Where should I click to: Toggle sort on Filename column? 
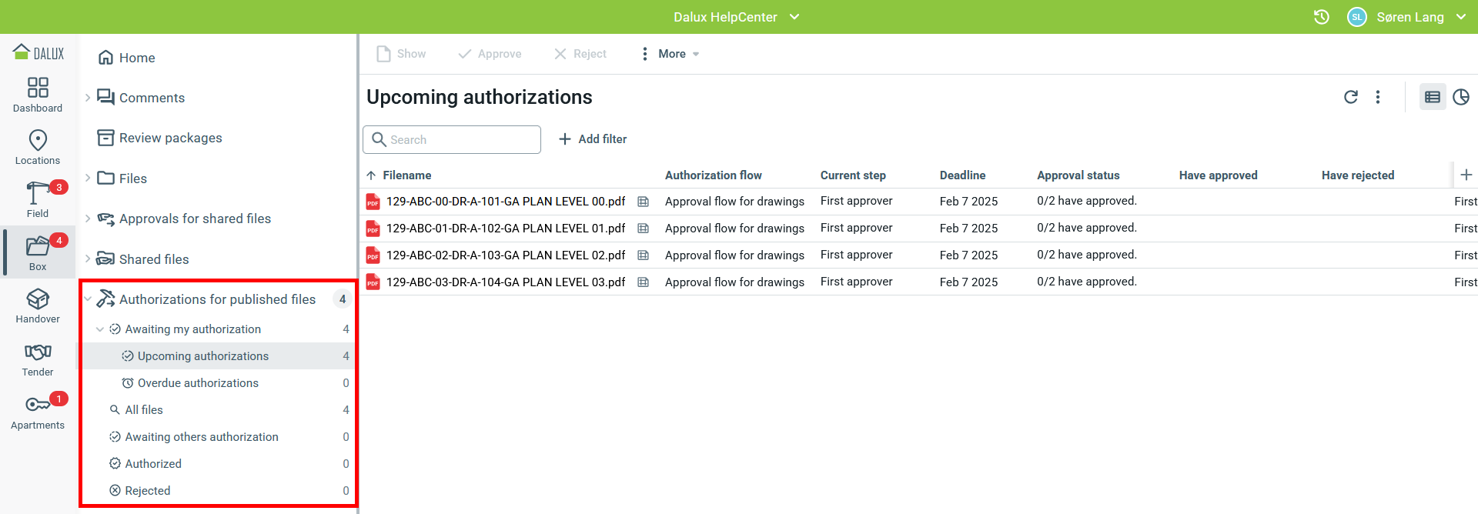406,175
